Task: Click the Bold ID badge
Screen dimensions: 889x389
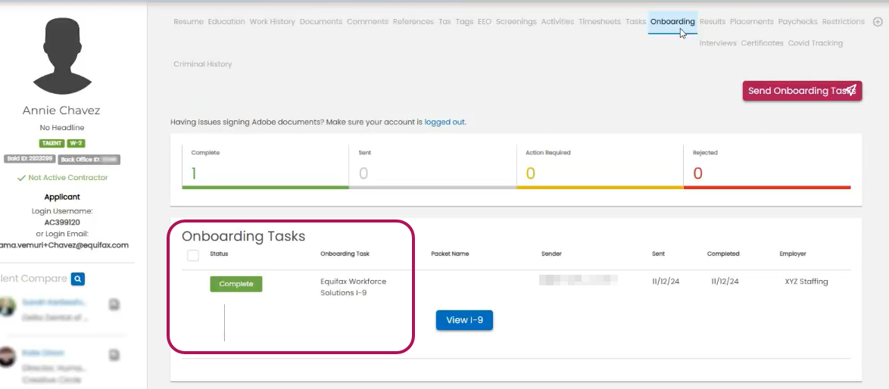Action: tap(30, 159)
